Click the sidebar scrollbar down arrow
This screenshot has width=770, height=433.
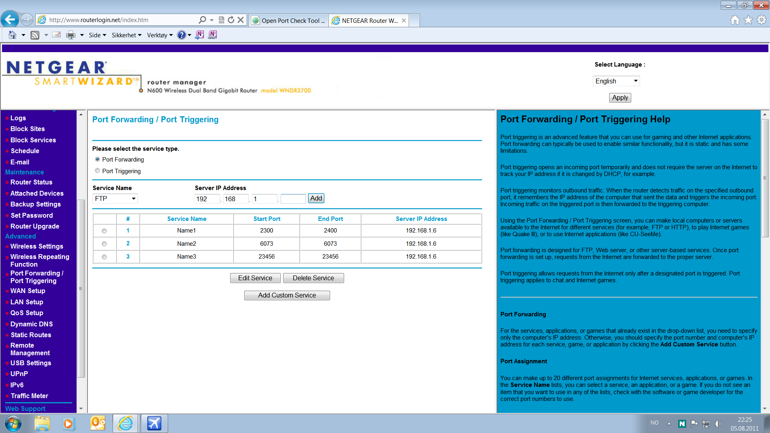point(81,409)
